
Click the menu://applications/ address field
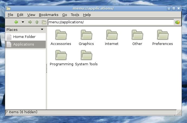point(111,22)
